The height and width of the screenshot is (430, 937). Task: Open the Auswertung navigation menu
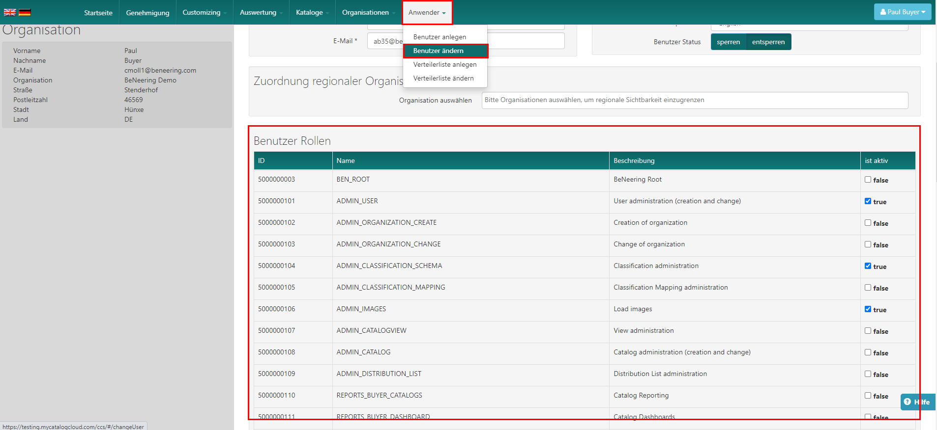pyautogui.click(x=261, y=12)
